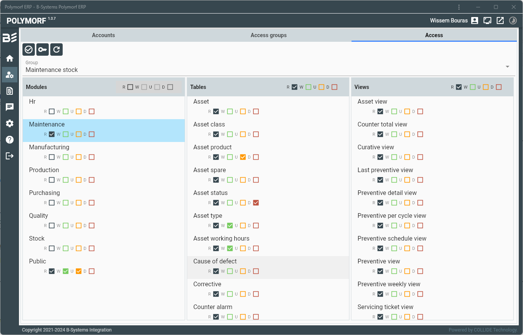Image resolution: width=523 pixels, height=335 pixels.
Task: Expand the Group dropdown arrow
Action: tap(507, 67)
